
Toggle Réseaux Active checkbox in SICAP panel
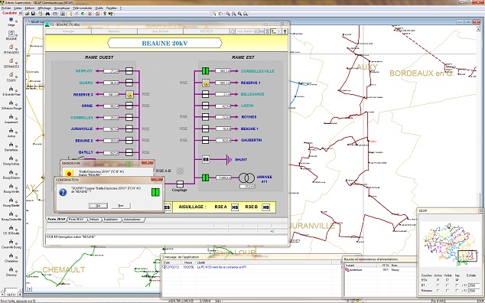[x=438, y=291]
